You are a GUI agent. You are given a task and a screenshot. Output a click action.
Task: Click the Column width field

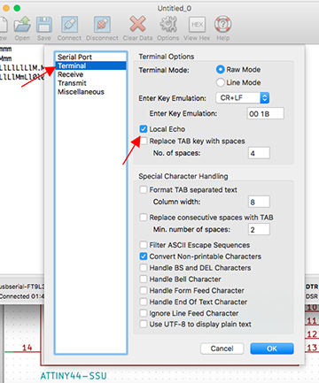(259, 202)
